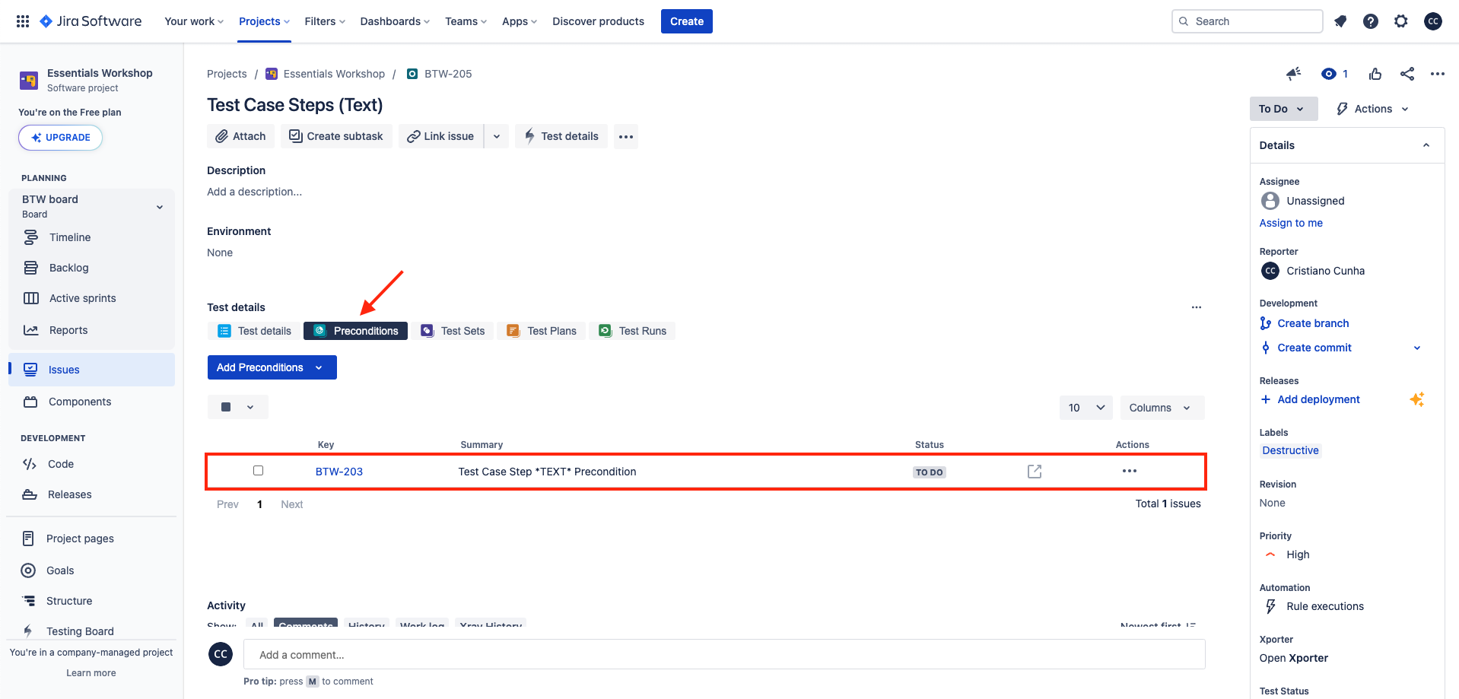Open the Dashboards menu

click(x=395, y=21)
